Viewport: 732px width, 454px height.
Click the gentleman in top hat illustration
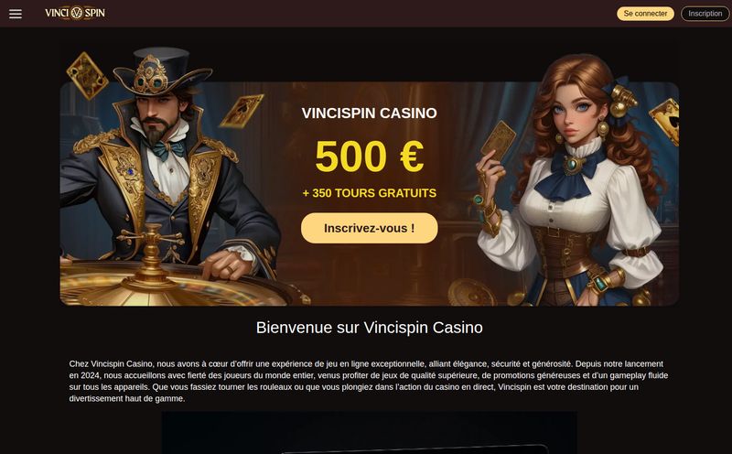(x=168, y=168)
